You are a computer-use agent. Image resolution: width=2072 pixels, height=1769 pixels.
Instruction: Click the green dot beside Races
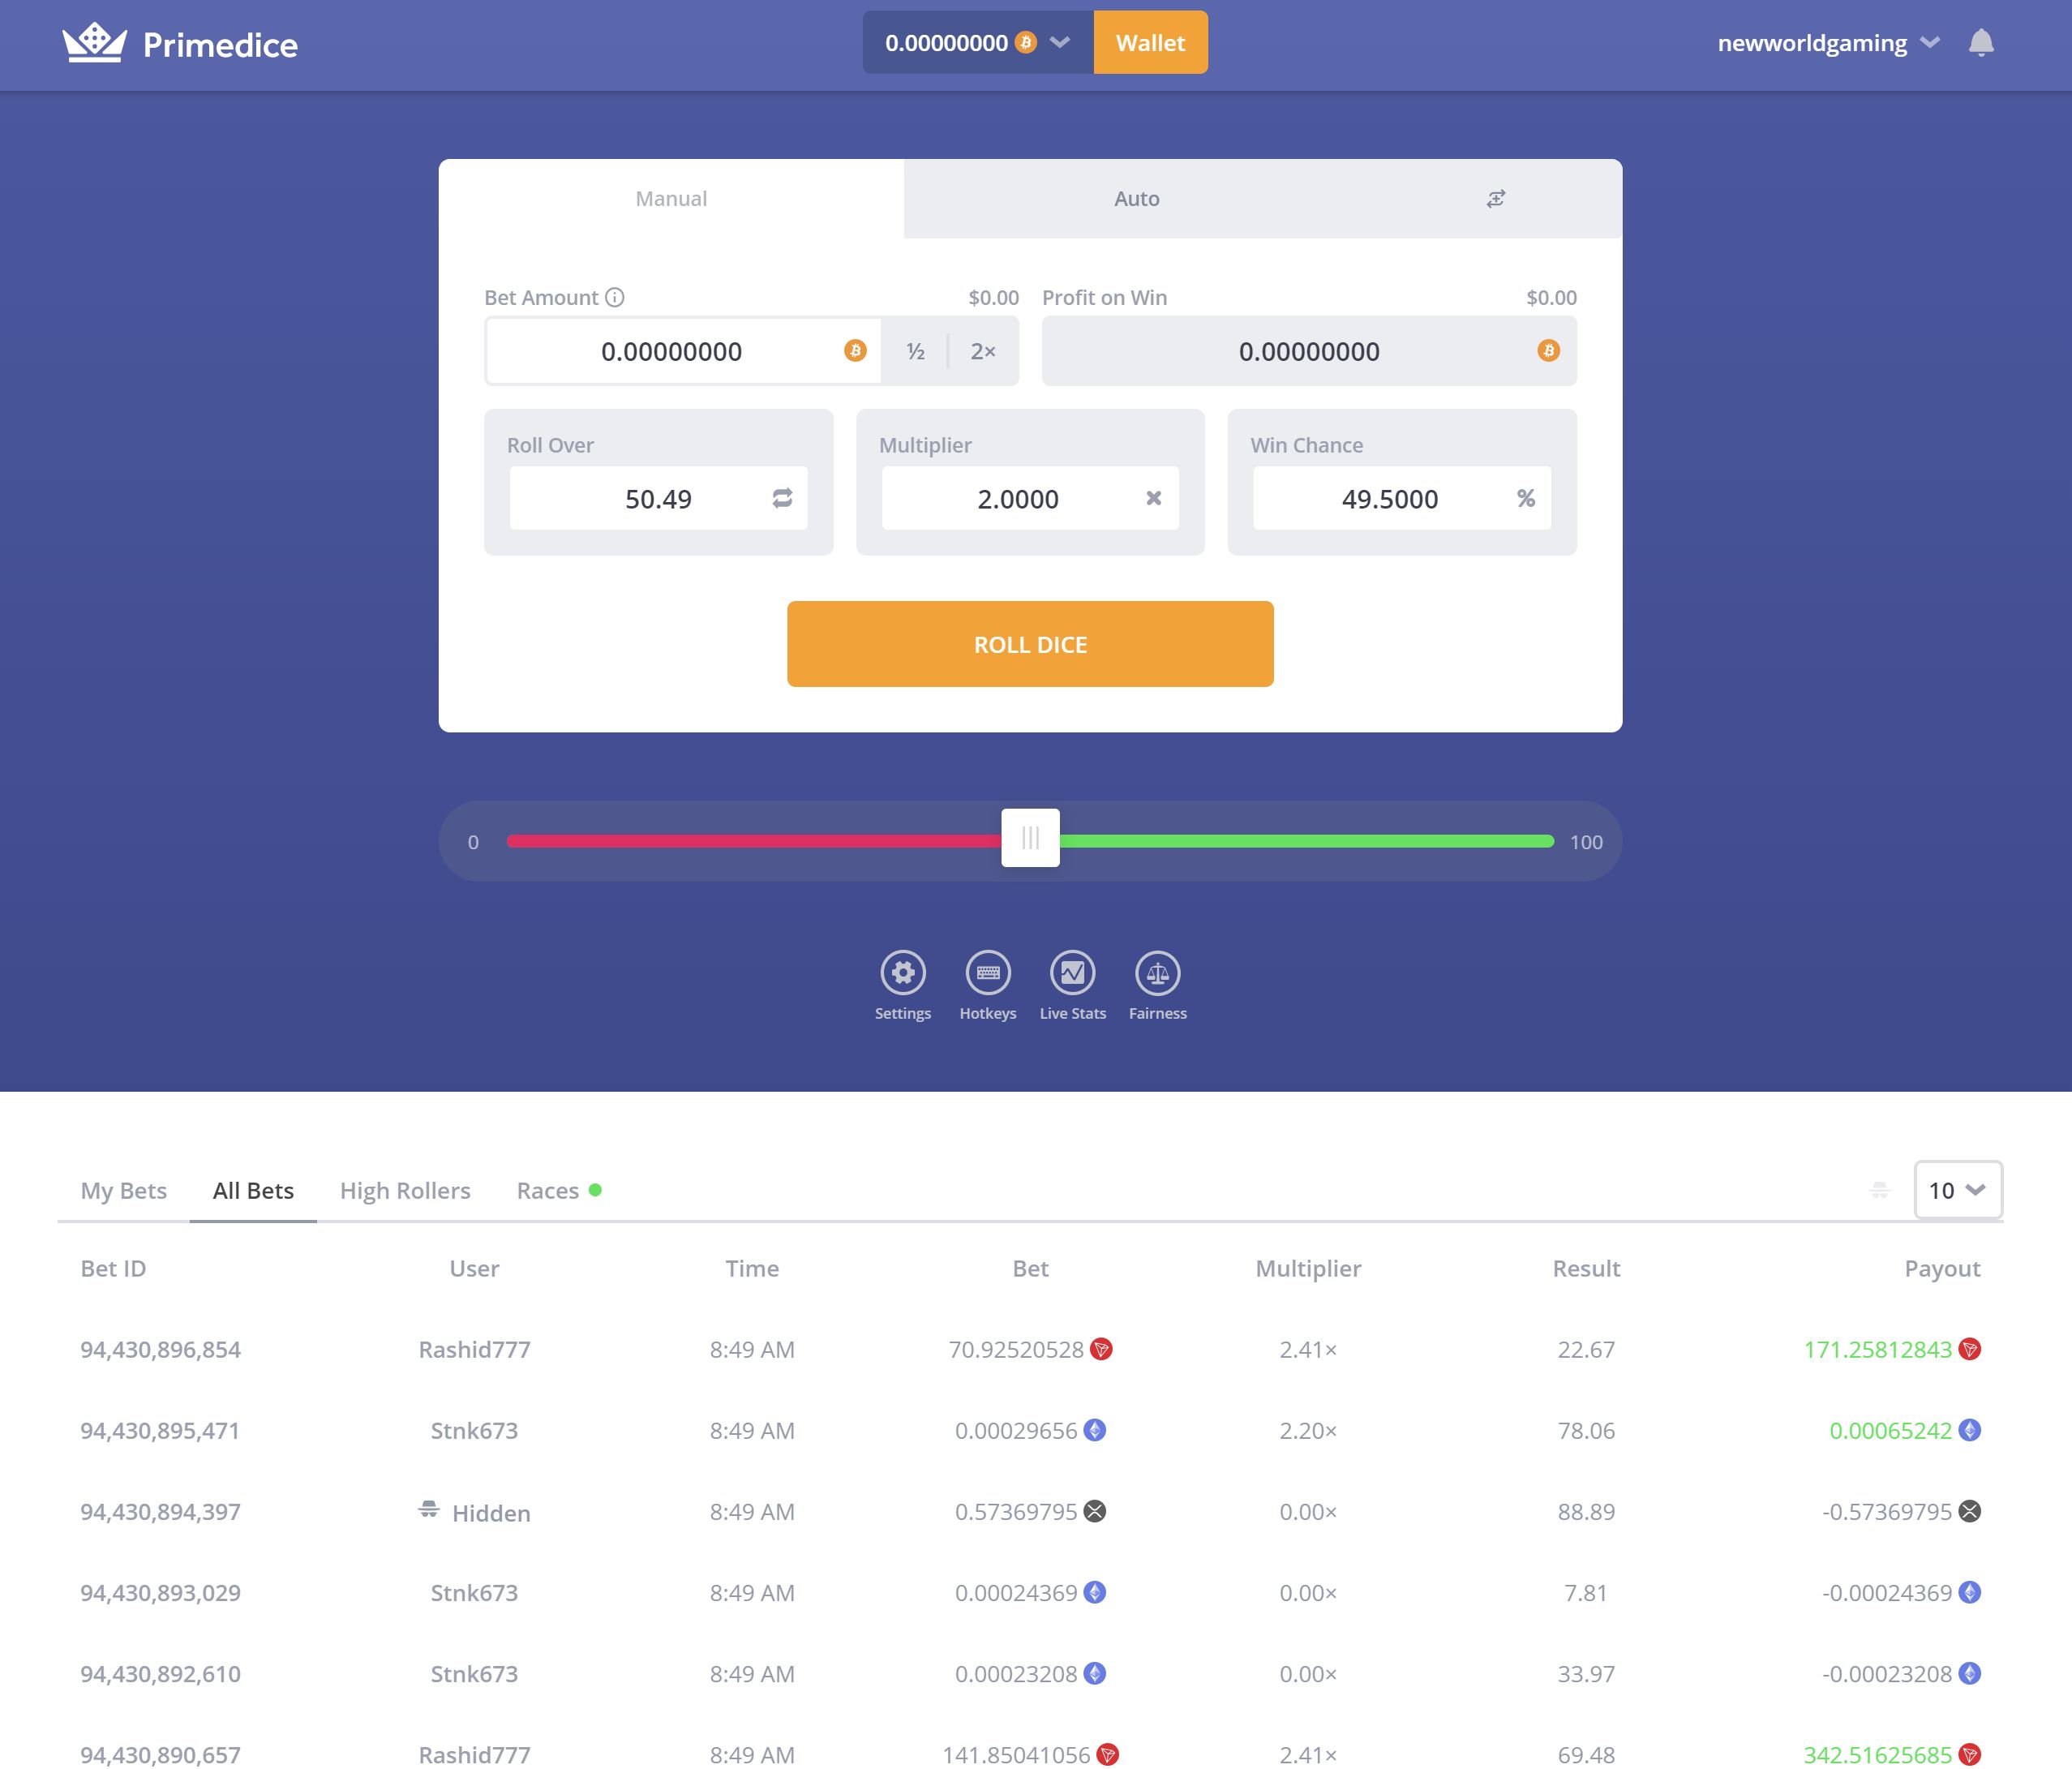595,1190
